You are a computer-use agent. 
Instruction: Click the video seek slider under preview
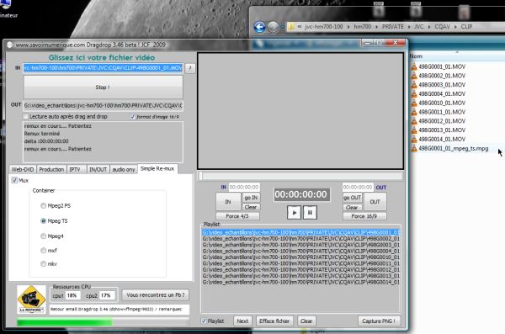(300, 176)
